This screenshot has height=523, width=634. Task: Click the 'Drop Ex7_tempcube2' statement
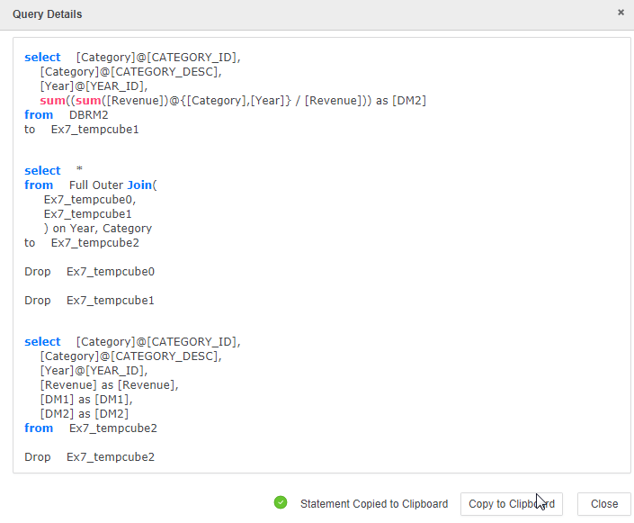pyautogui.click(x=89, y=457)
